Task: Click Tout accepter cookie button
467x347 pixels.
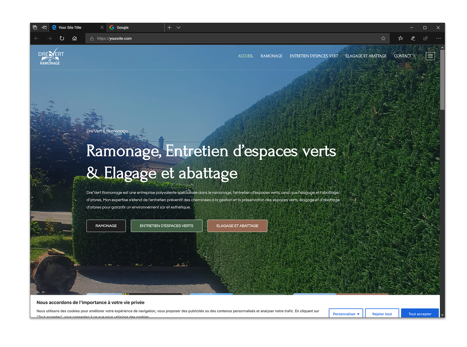Action: click(x=420, y=313)
